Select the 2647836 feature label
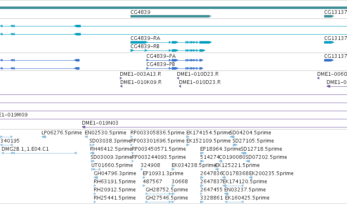Screen dimensions: 347x204 [211, 174]
